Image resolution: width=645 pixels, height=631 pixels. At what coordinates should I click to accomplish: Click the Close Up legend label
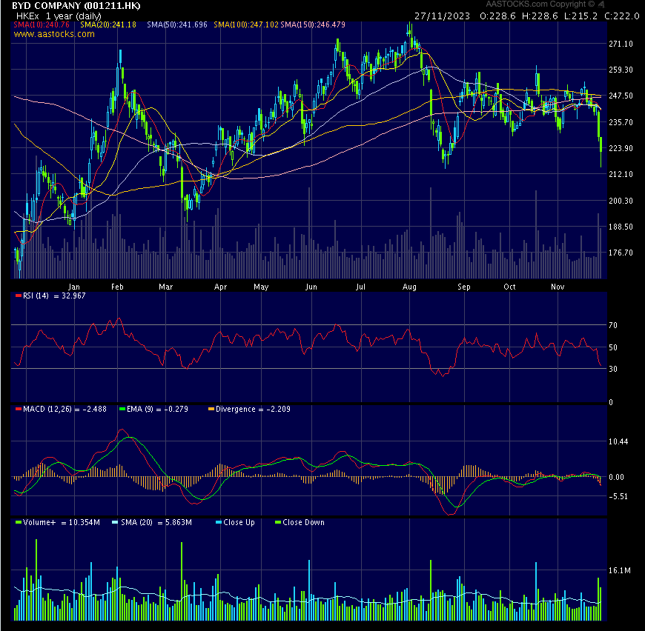coord(239,523)
